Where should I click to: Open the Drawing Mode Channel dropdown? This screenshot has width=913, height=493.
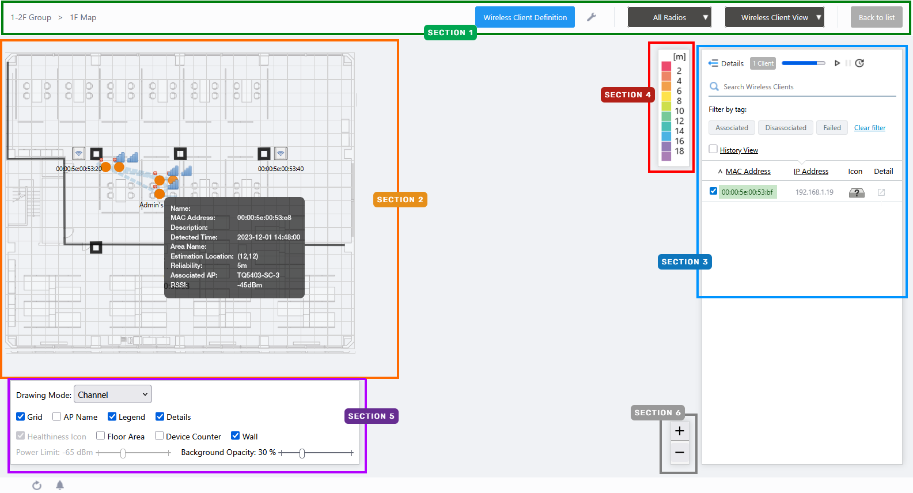pos(113,395)
